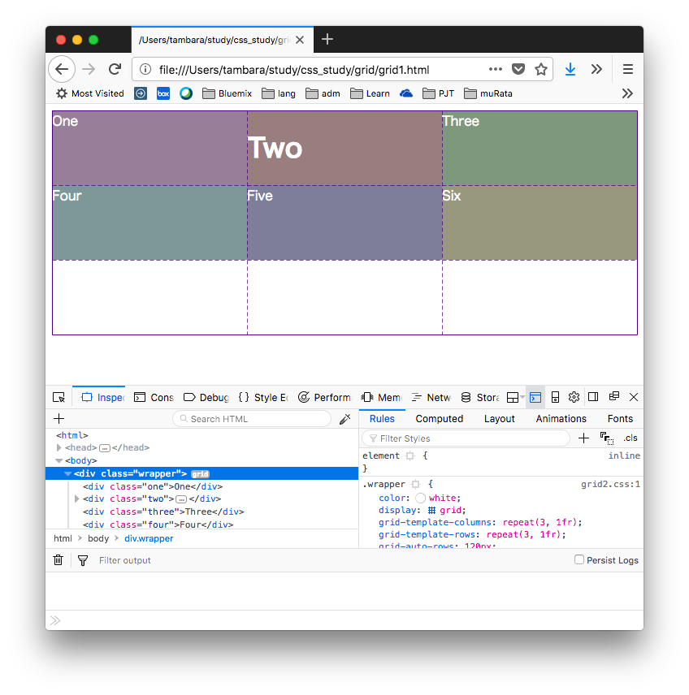Open the Firefox hamburger menu

tap(628, 69)
